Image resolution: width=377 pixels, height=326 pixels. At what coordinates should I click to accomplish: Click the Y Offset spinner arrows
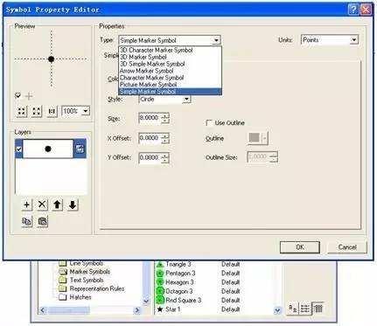(165, 157)
